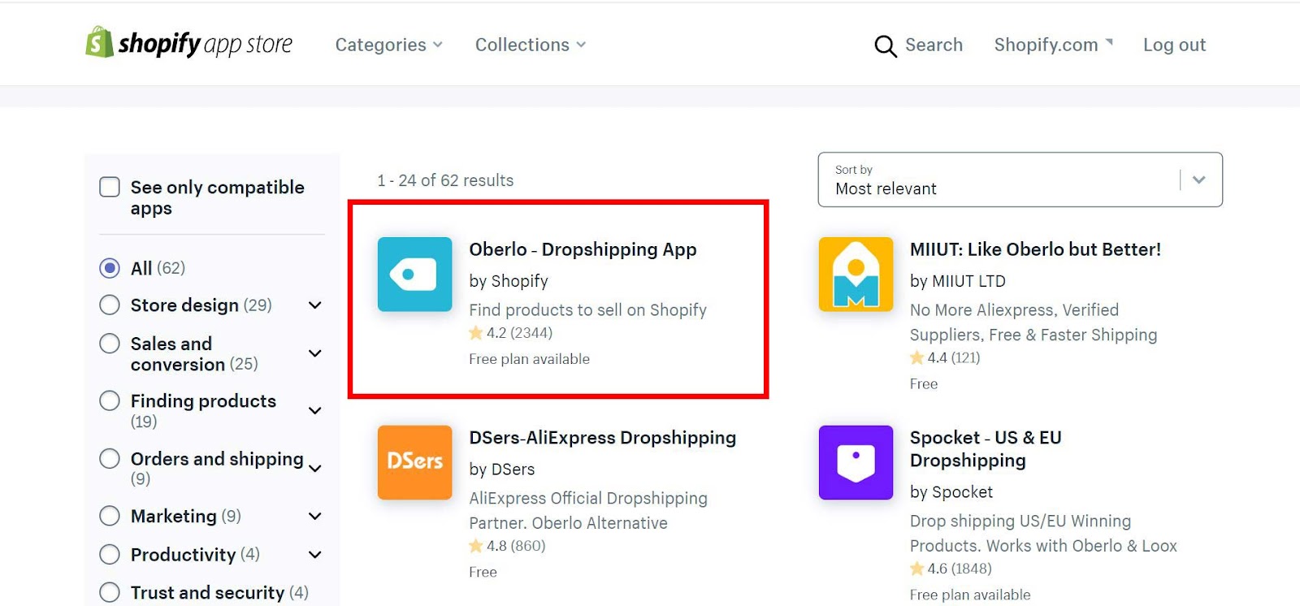The height and width of the screenshot is (606, 1300).
Task: Click the '4.2 (2344)' rating text
Action: (519, 333)
